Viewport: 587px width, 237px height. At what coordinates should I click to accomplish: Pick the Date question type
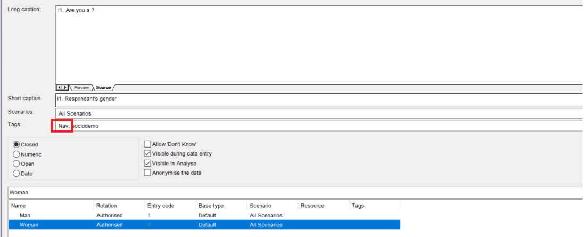coord(16,174)
